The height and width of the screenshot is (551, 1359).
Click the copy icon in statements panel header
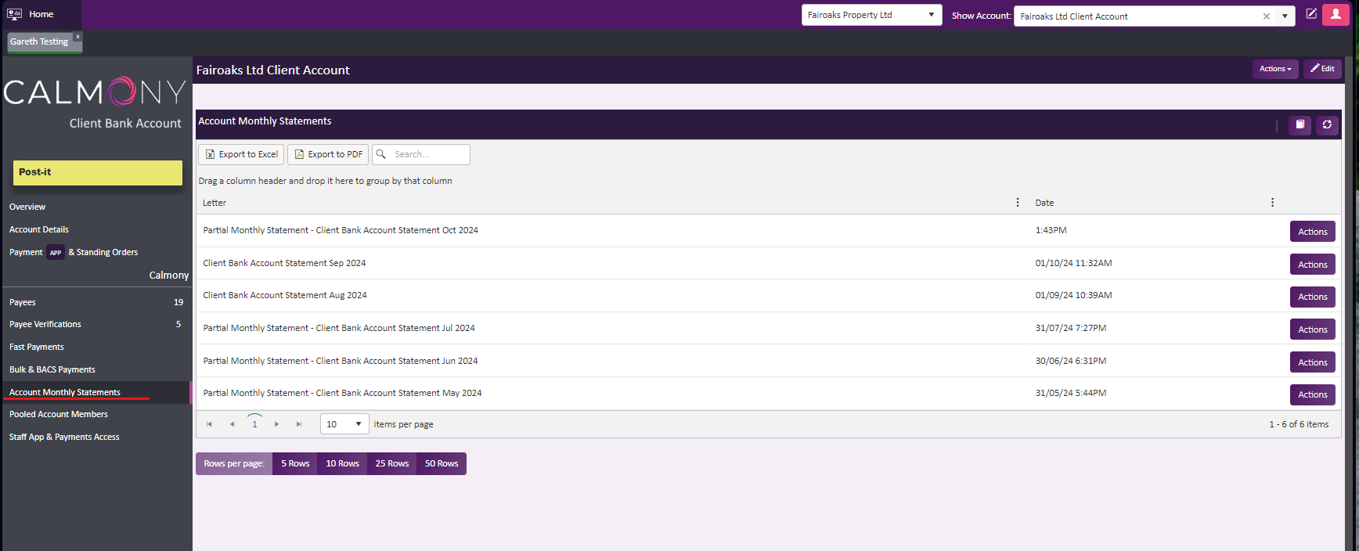point(1300,125)
